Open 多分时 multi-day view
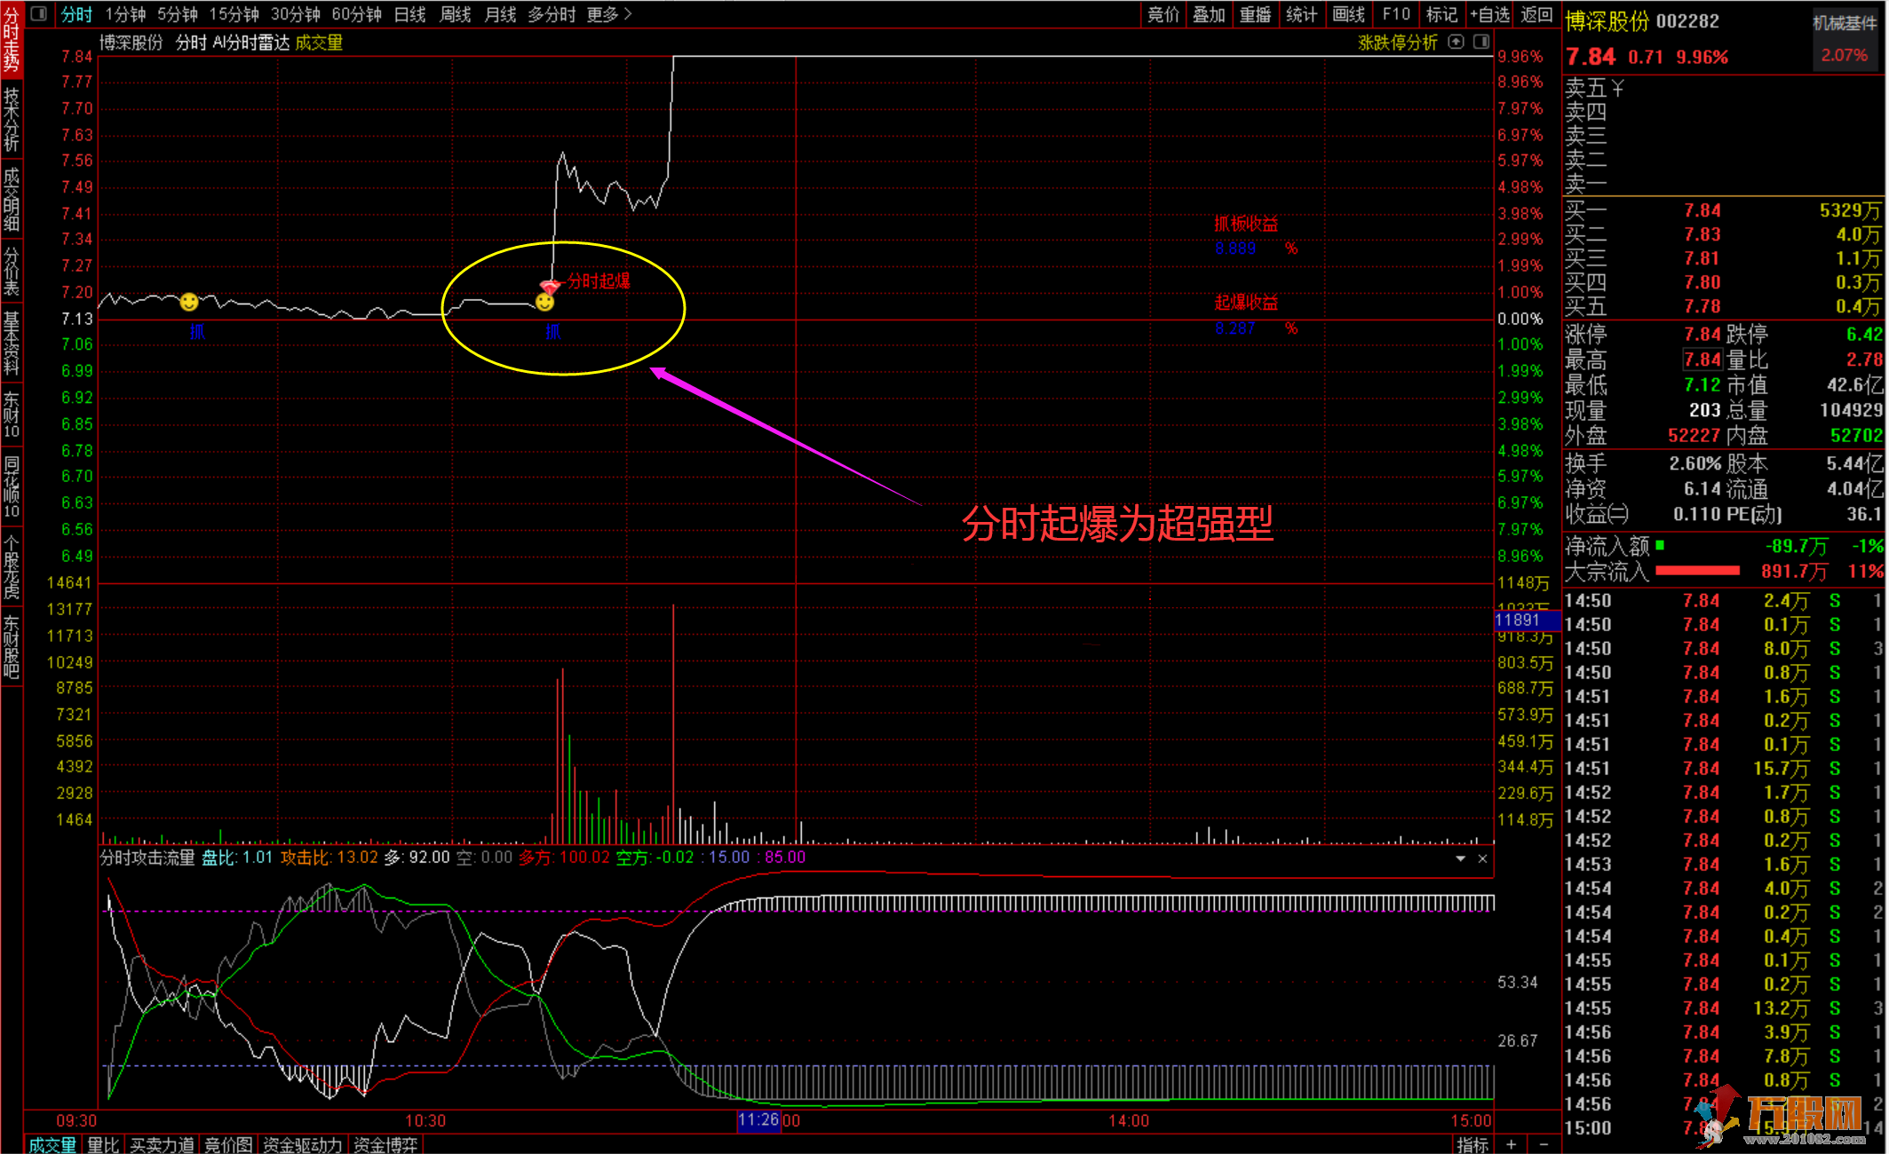 [x=552, y=14]
